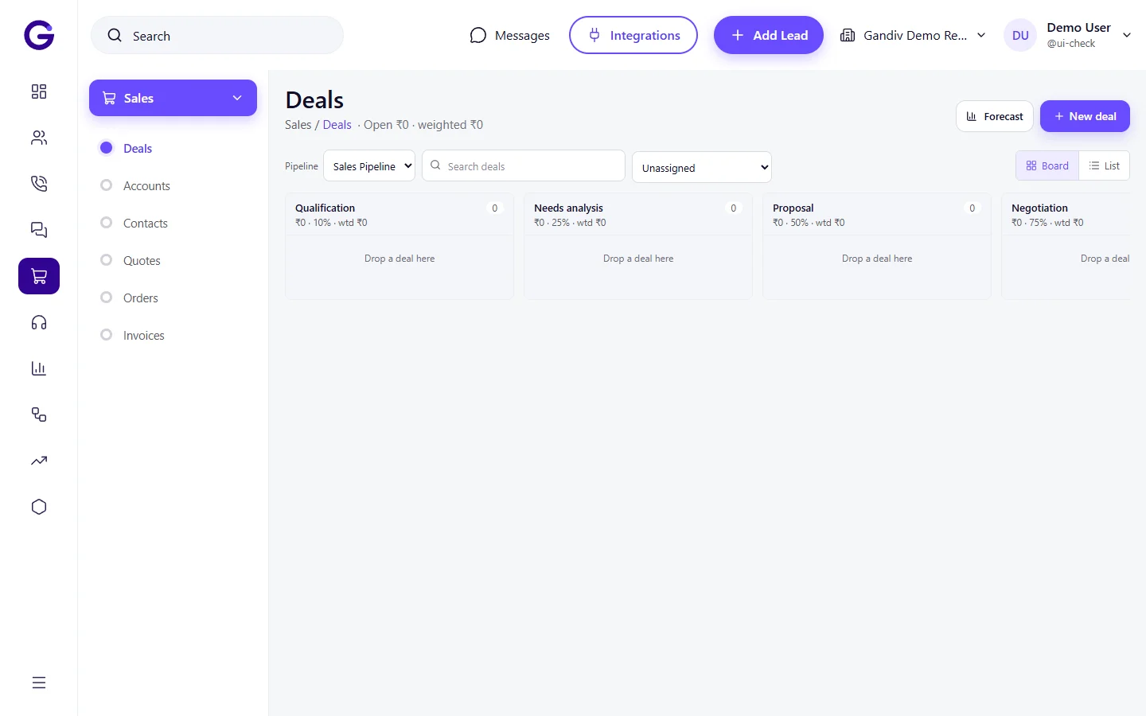Screen dimensions: 1146x716
Task: Open the dashboard grid icon in sidebar
Action: 39,91
